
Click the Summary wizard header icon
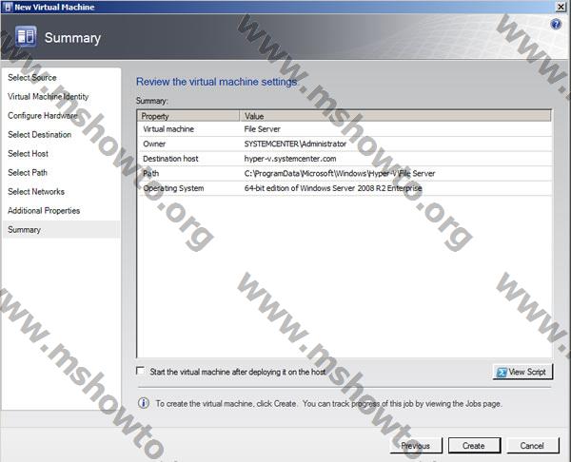coord(26,36)
